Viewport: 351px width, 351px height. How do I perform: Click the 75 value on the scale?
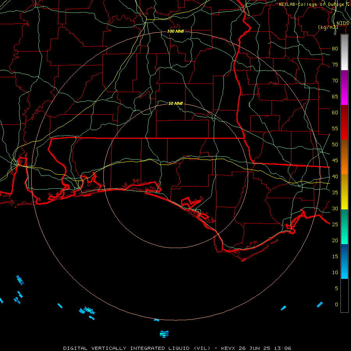click(335, 64)
